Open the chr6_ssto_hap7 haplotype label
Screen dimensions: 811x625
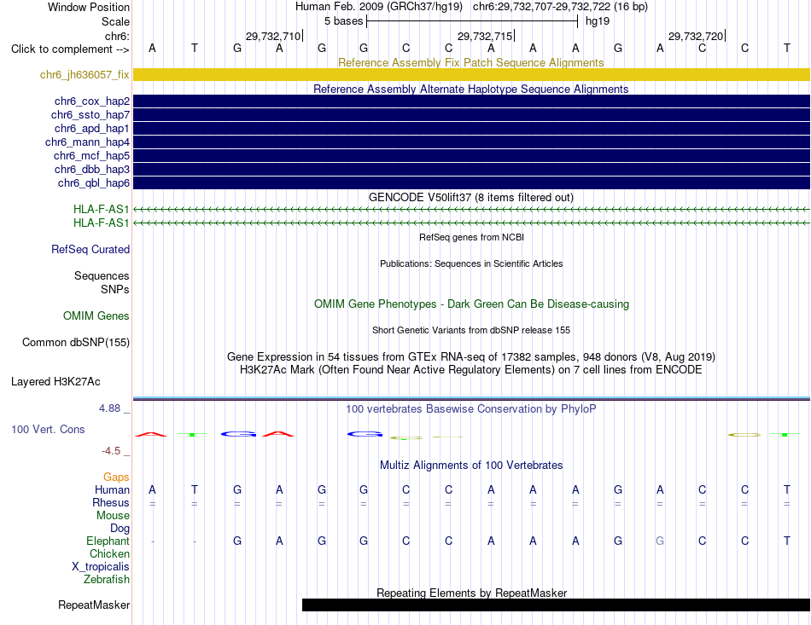pos(90,114)
